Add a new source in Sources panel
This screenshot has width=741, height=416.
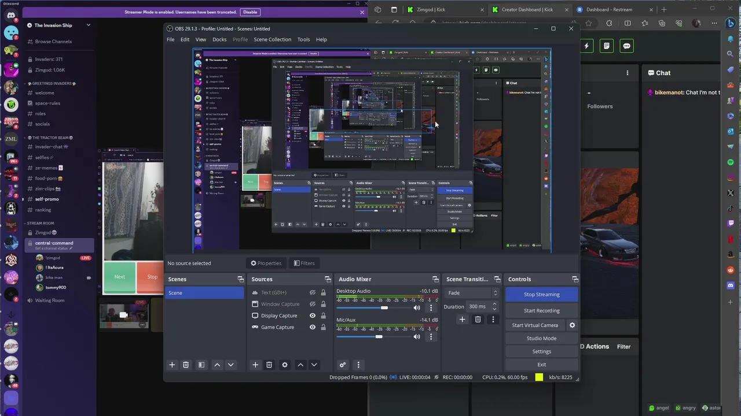pos(255,365)
